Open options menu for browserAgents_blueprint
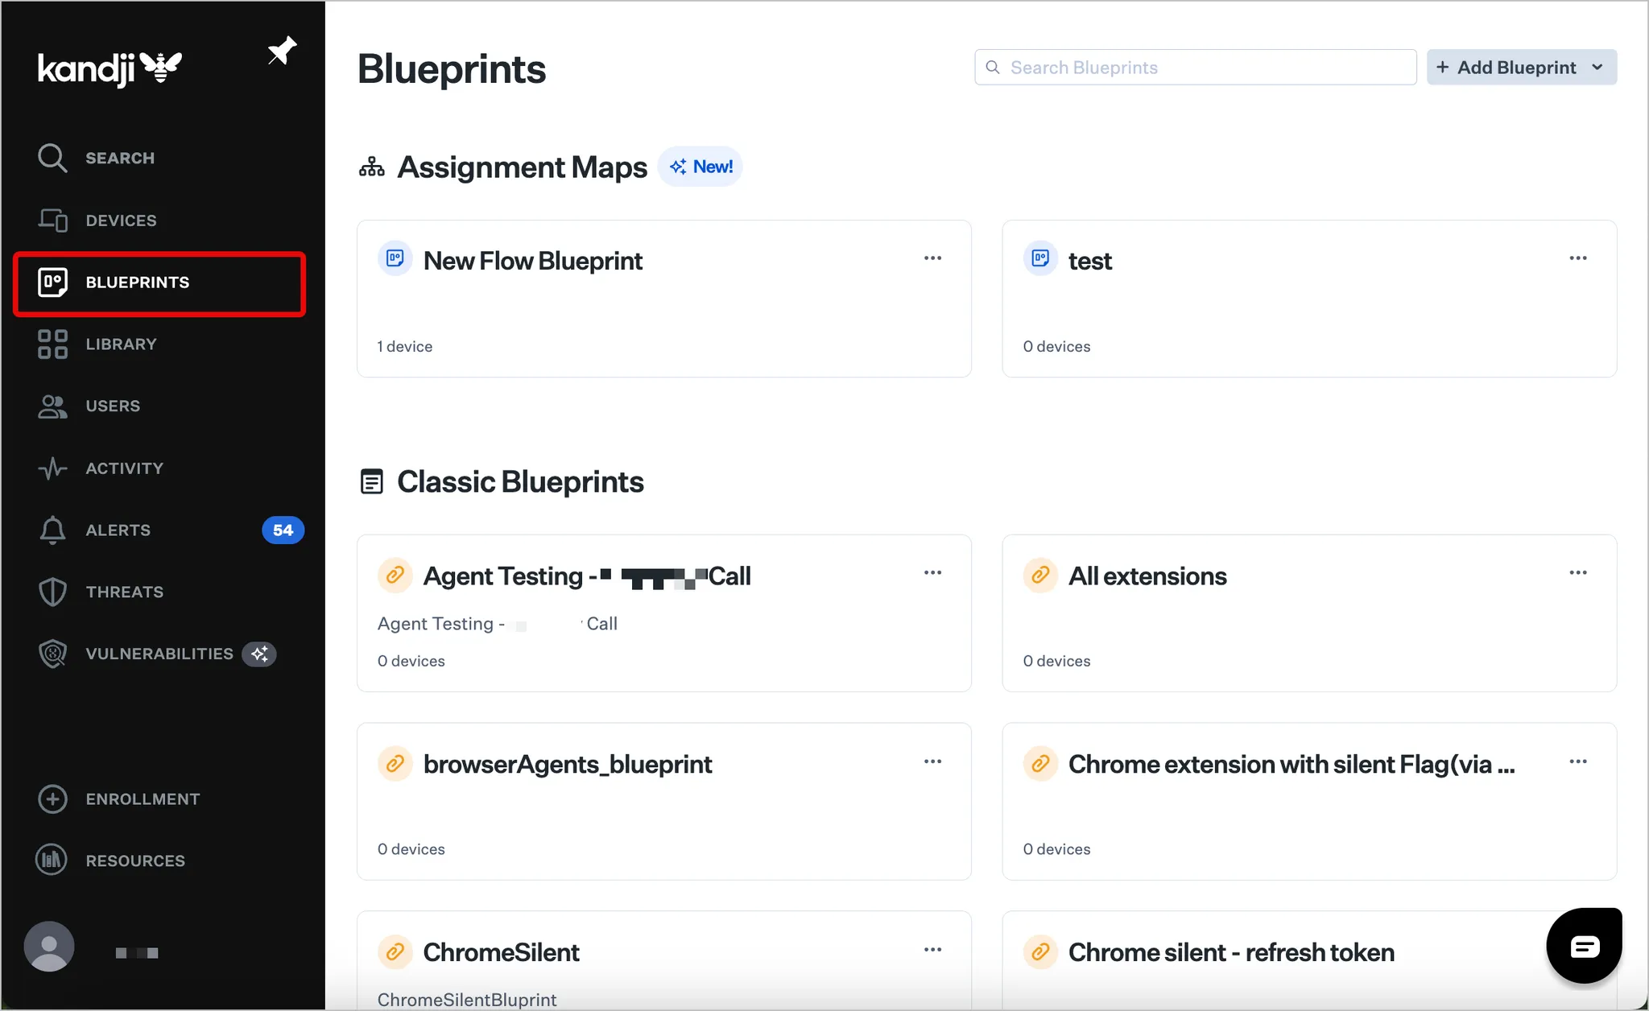This screenshot has width=1649, height=1011. (x=932, y=761)
